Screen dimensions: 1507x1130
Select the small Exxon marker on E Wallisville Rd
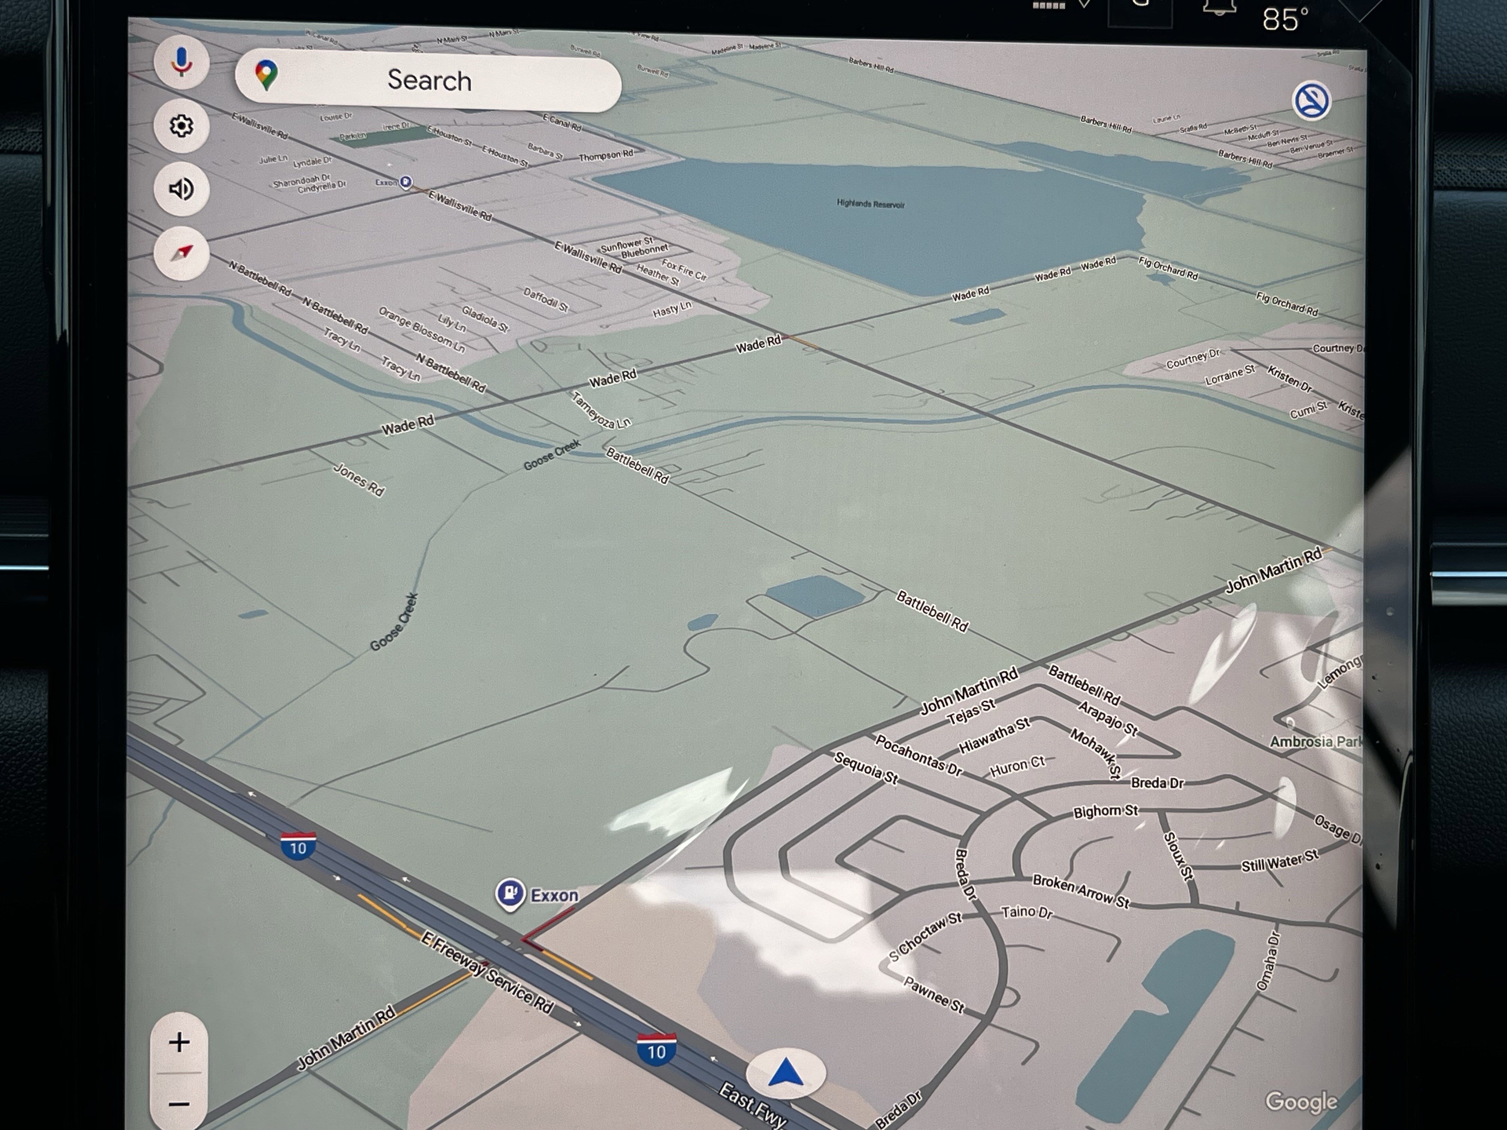click(x=406, y=182)
